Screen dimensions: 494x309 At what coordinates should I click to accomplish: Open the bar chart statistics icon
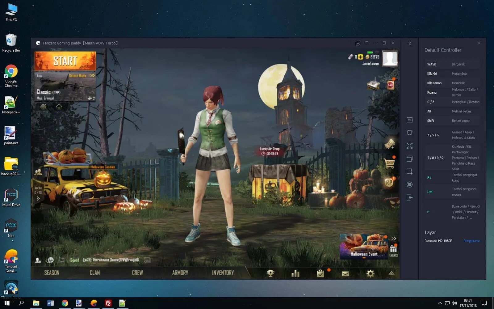(x=295, y=273)
